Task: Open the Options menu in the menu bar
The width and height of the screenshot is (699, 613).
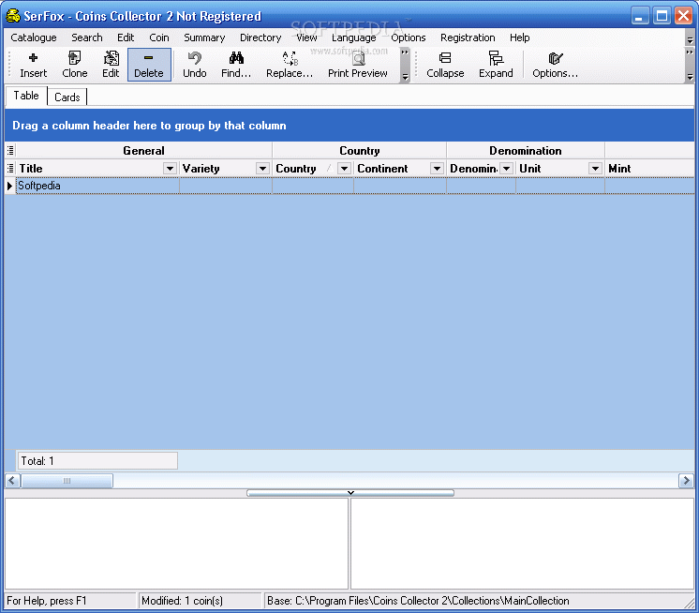Action: [408, 37]
